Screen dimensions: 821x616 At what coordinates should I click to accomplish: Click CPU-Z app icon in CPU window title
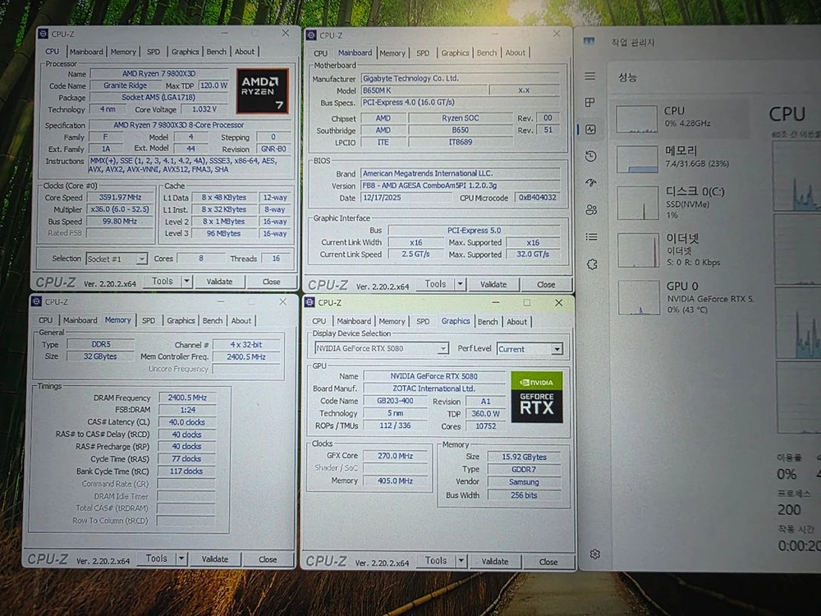(43, 34)
